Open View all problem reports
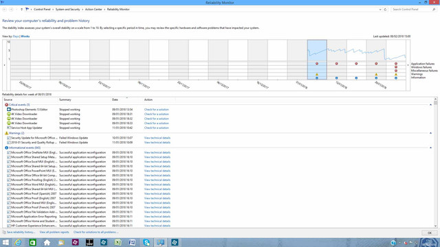 coord(54,232)
